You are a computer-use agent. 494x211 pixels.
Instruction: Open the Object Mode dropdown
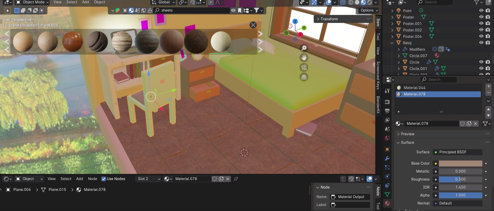[x=32, y=2]
